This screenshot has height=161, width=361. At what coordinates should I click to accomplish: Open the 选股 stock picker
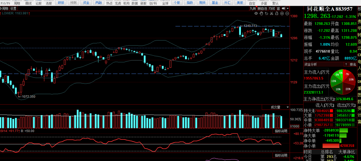click(49, 3)
